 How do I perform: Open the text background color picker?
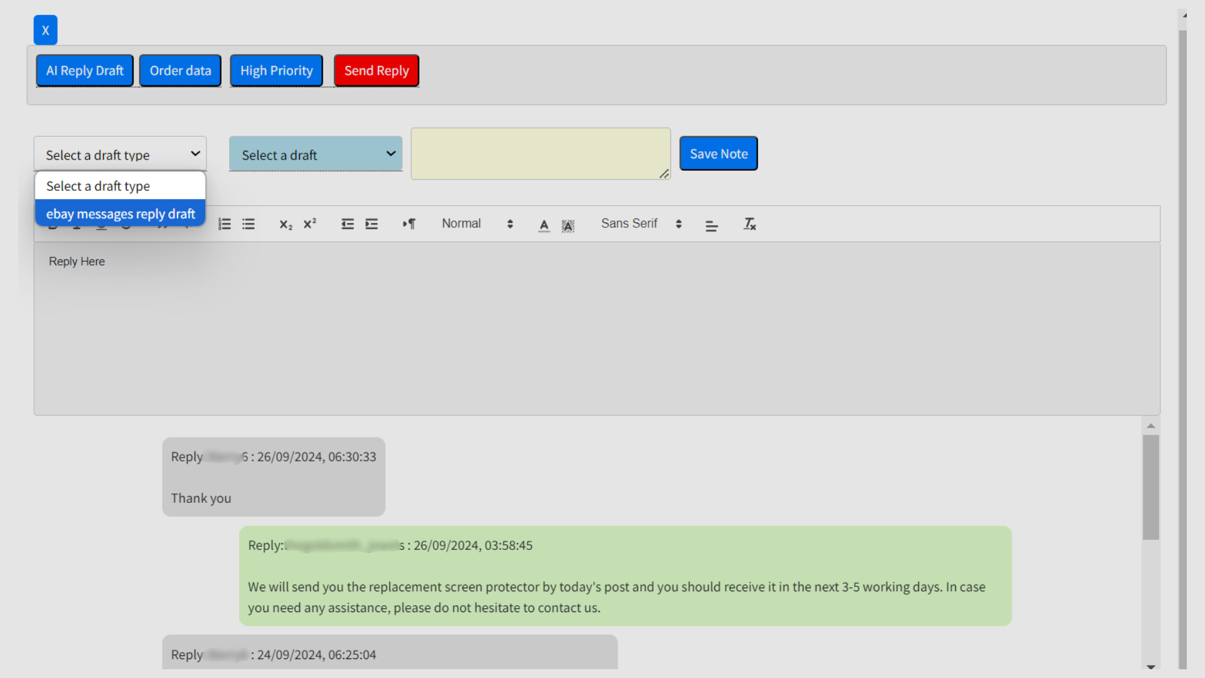coord(568,225)
